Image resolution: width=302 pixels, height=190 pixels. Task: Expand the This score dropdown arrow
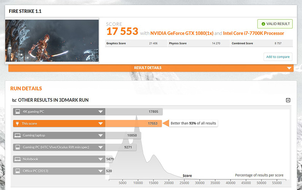pos(100,123)
